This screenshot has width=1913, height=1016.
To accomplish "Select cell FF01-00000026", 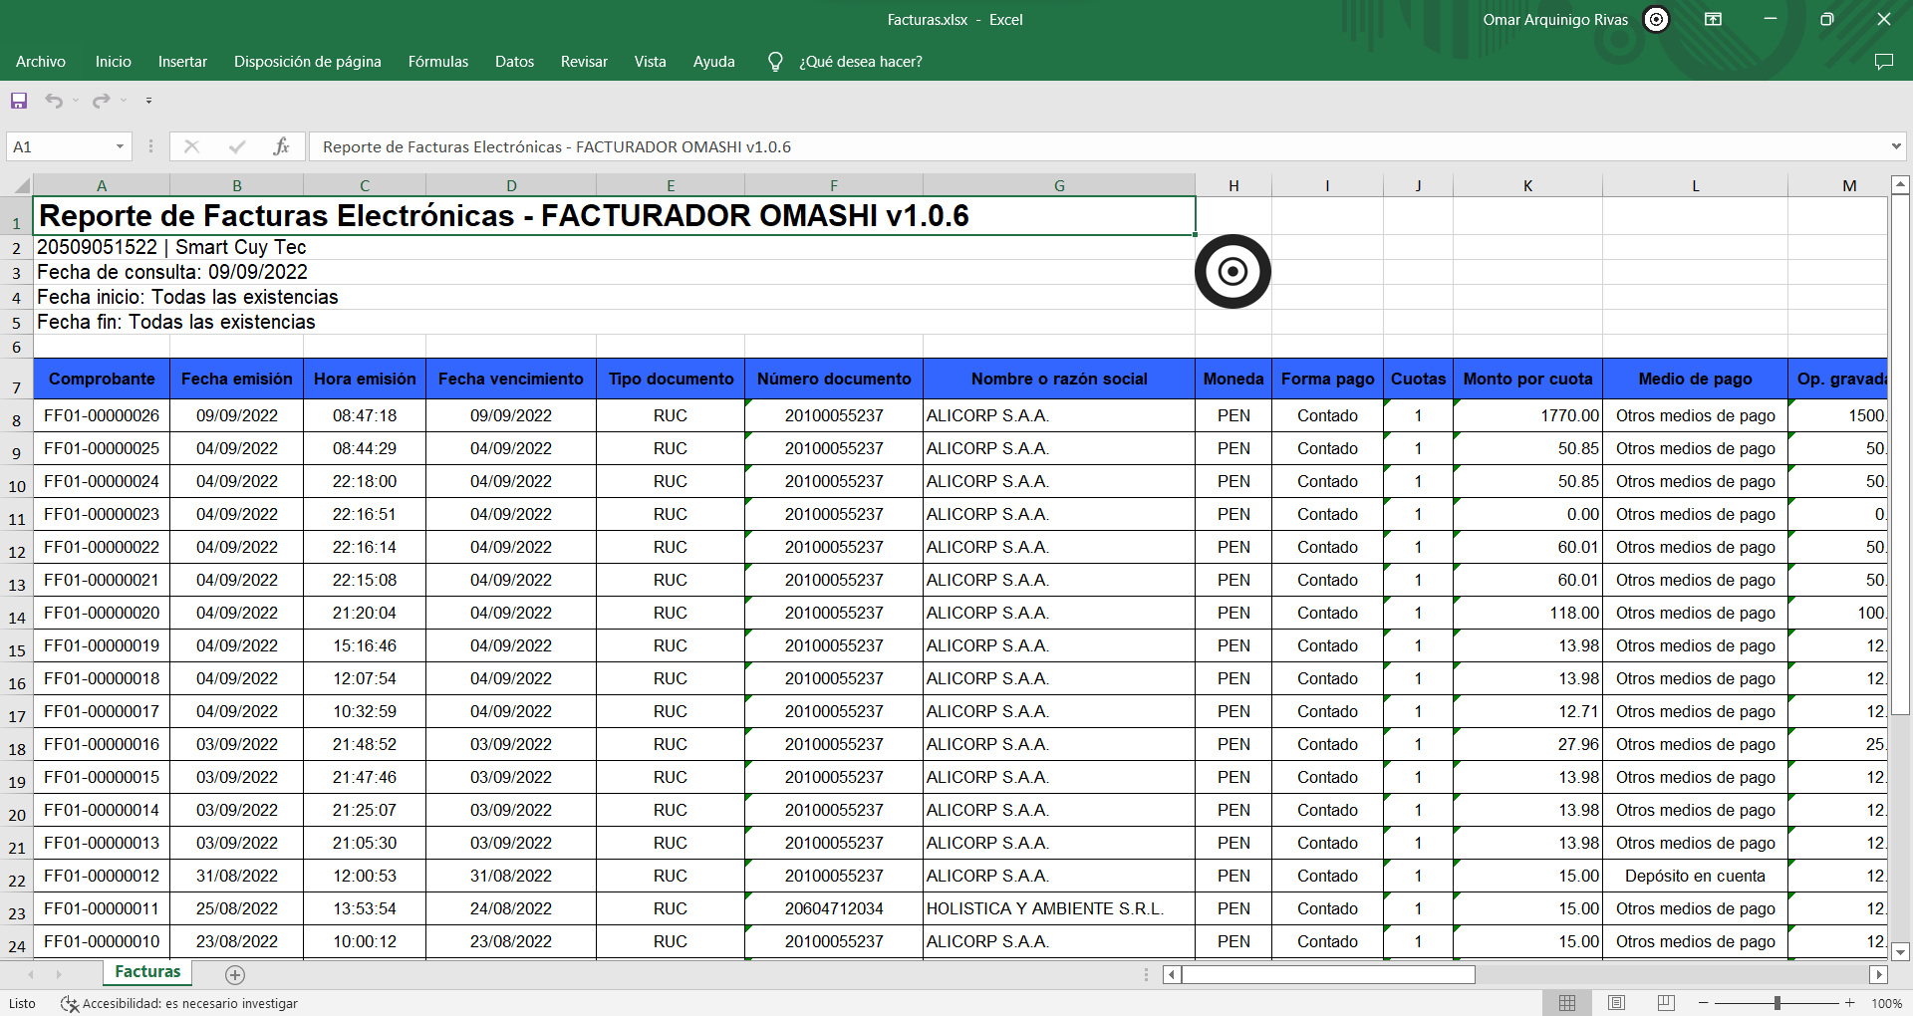I will [102, 415].
